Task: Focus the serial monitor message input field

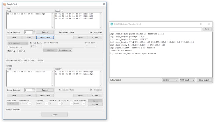Action: (x=156, y=29)
